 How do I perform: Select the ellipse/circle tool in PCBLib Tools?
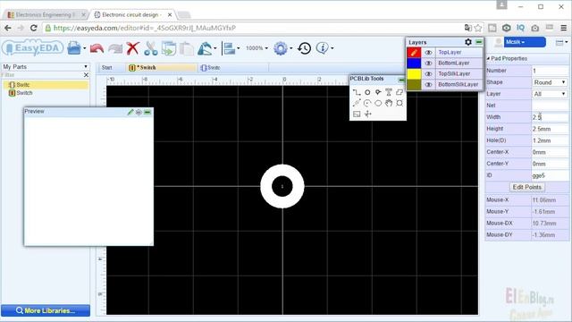coord(378,104)
